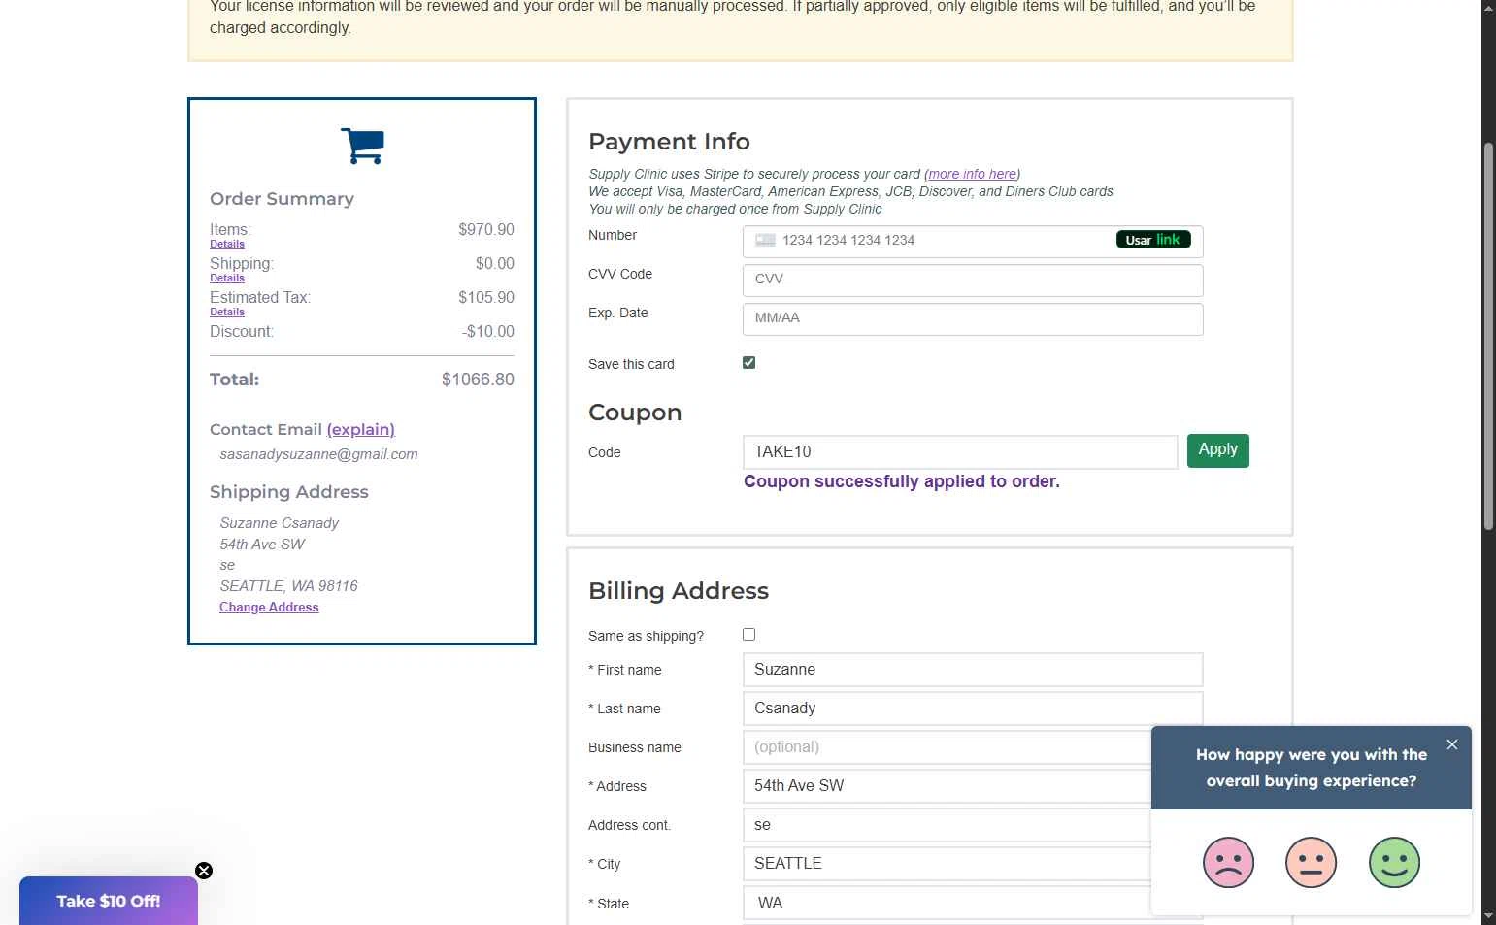Click the Items amount $970.90
The image size is (1496, 925).
pos(486,229)
